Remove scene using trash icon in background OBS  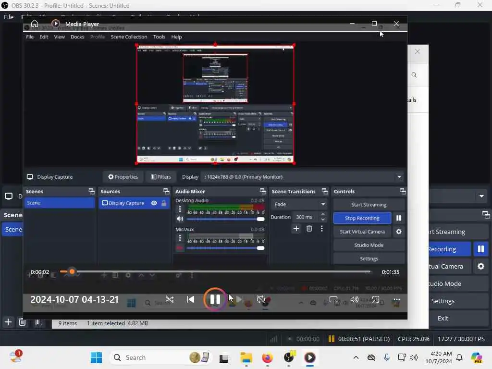(x=22, y=322)
